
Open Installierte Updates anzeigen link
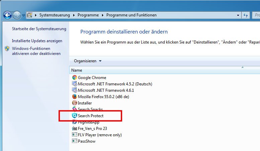pyautogui.click(x=37, y=41)
